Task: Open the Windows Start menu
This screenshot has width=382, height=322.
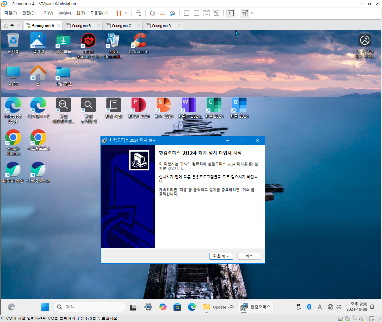Action: point(45,307)
